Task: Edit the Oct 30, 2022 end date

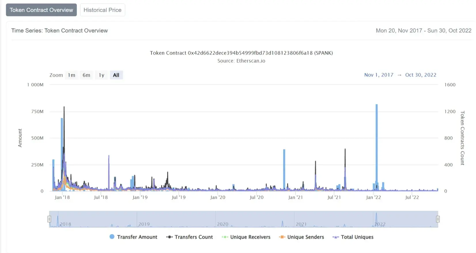Action: pyautogui.click(x=421, y=75)
